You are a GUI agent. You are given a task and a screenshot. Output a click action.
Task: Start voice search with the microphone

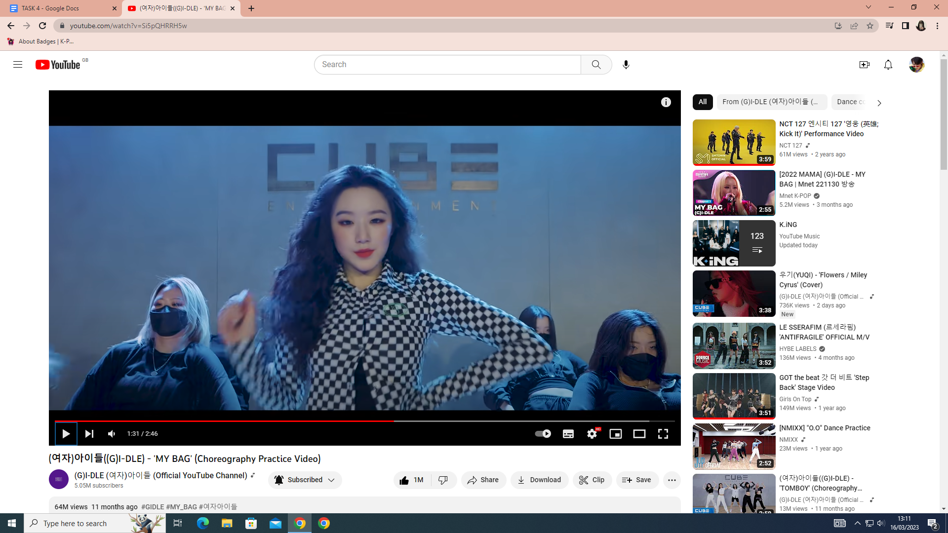tap(626, 65)
